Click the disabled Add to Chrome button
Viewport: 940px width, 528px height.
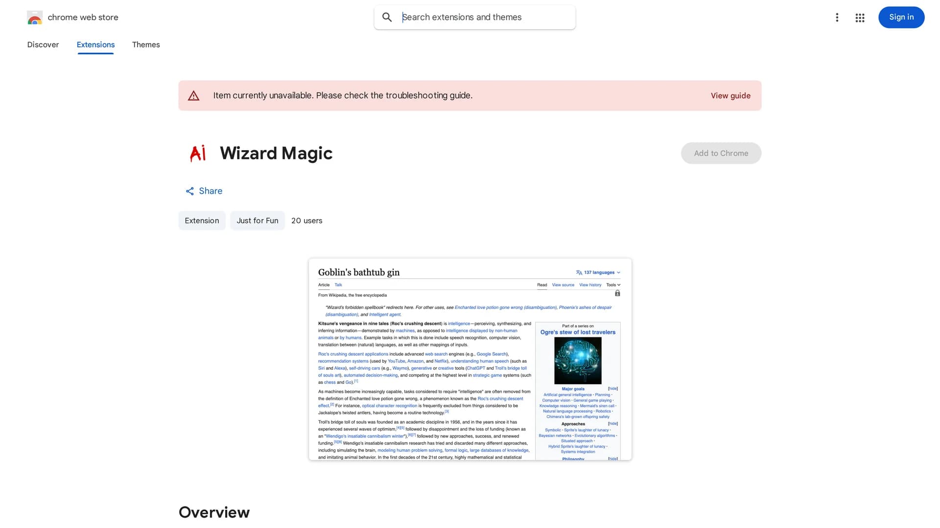pos(721,154)
